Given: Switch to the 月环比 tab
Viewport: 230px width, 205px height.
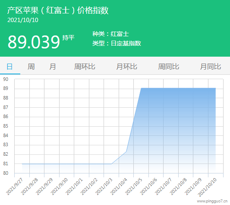Looking at the screenshot, I should pyautogui.click(x=126, y=67).
